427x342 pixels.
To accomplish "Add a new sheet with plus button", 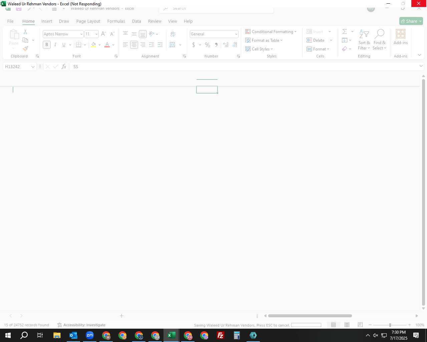I will 122,316.
